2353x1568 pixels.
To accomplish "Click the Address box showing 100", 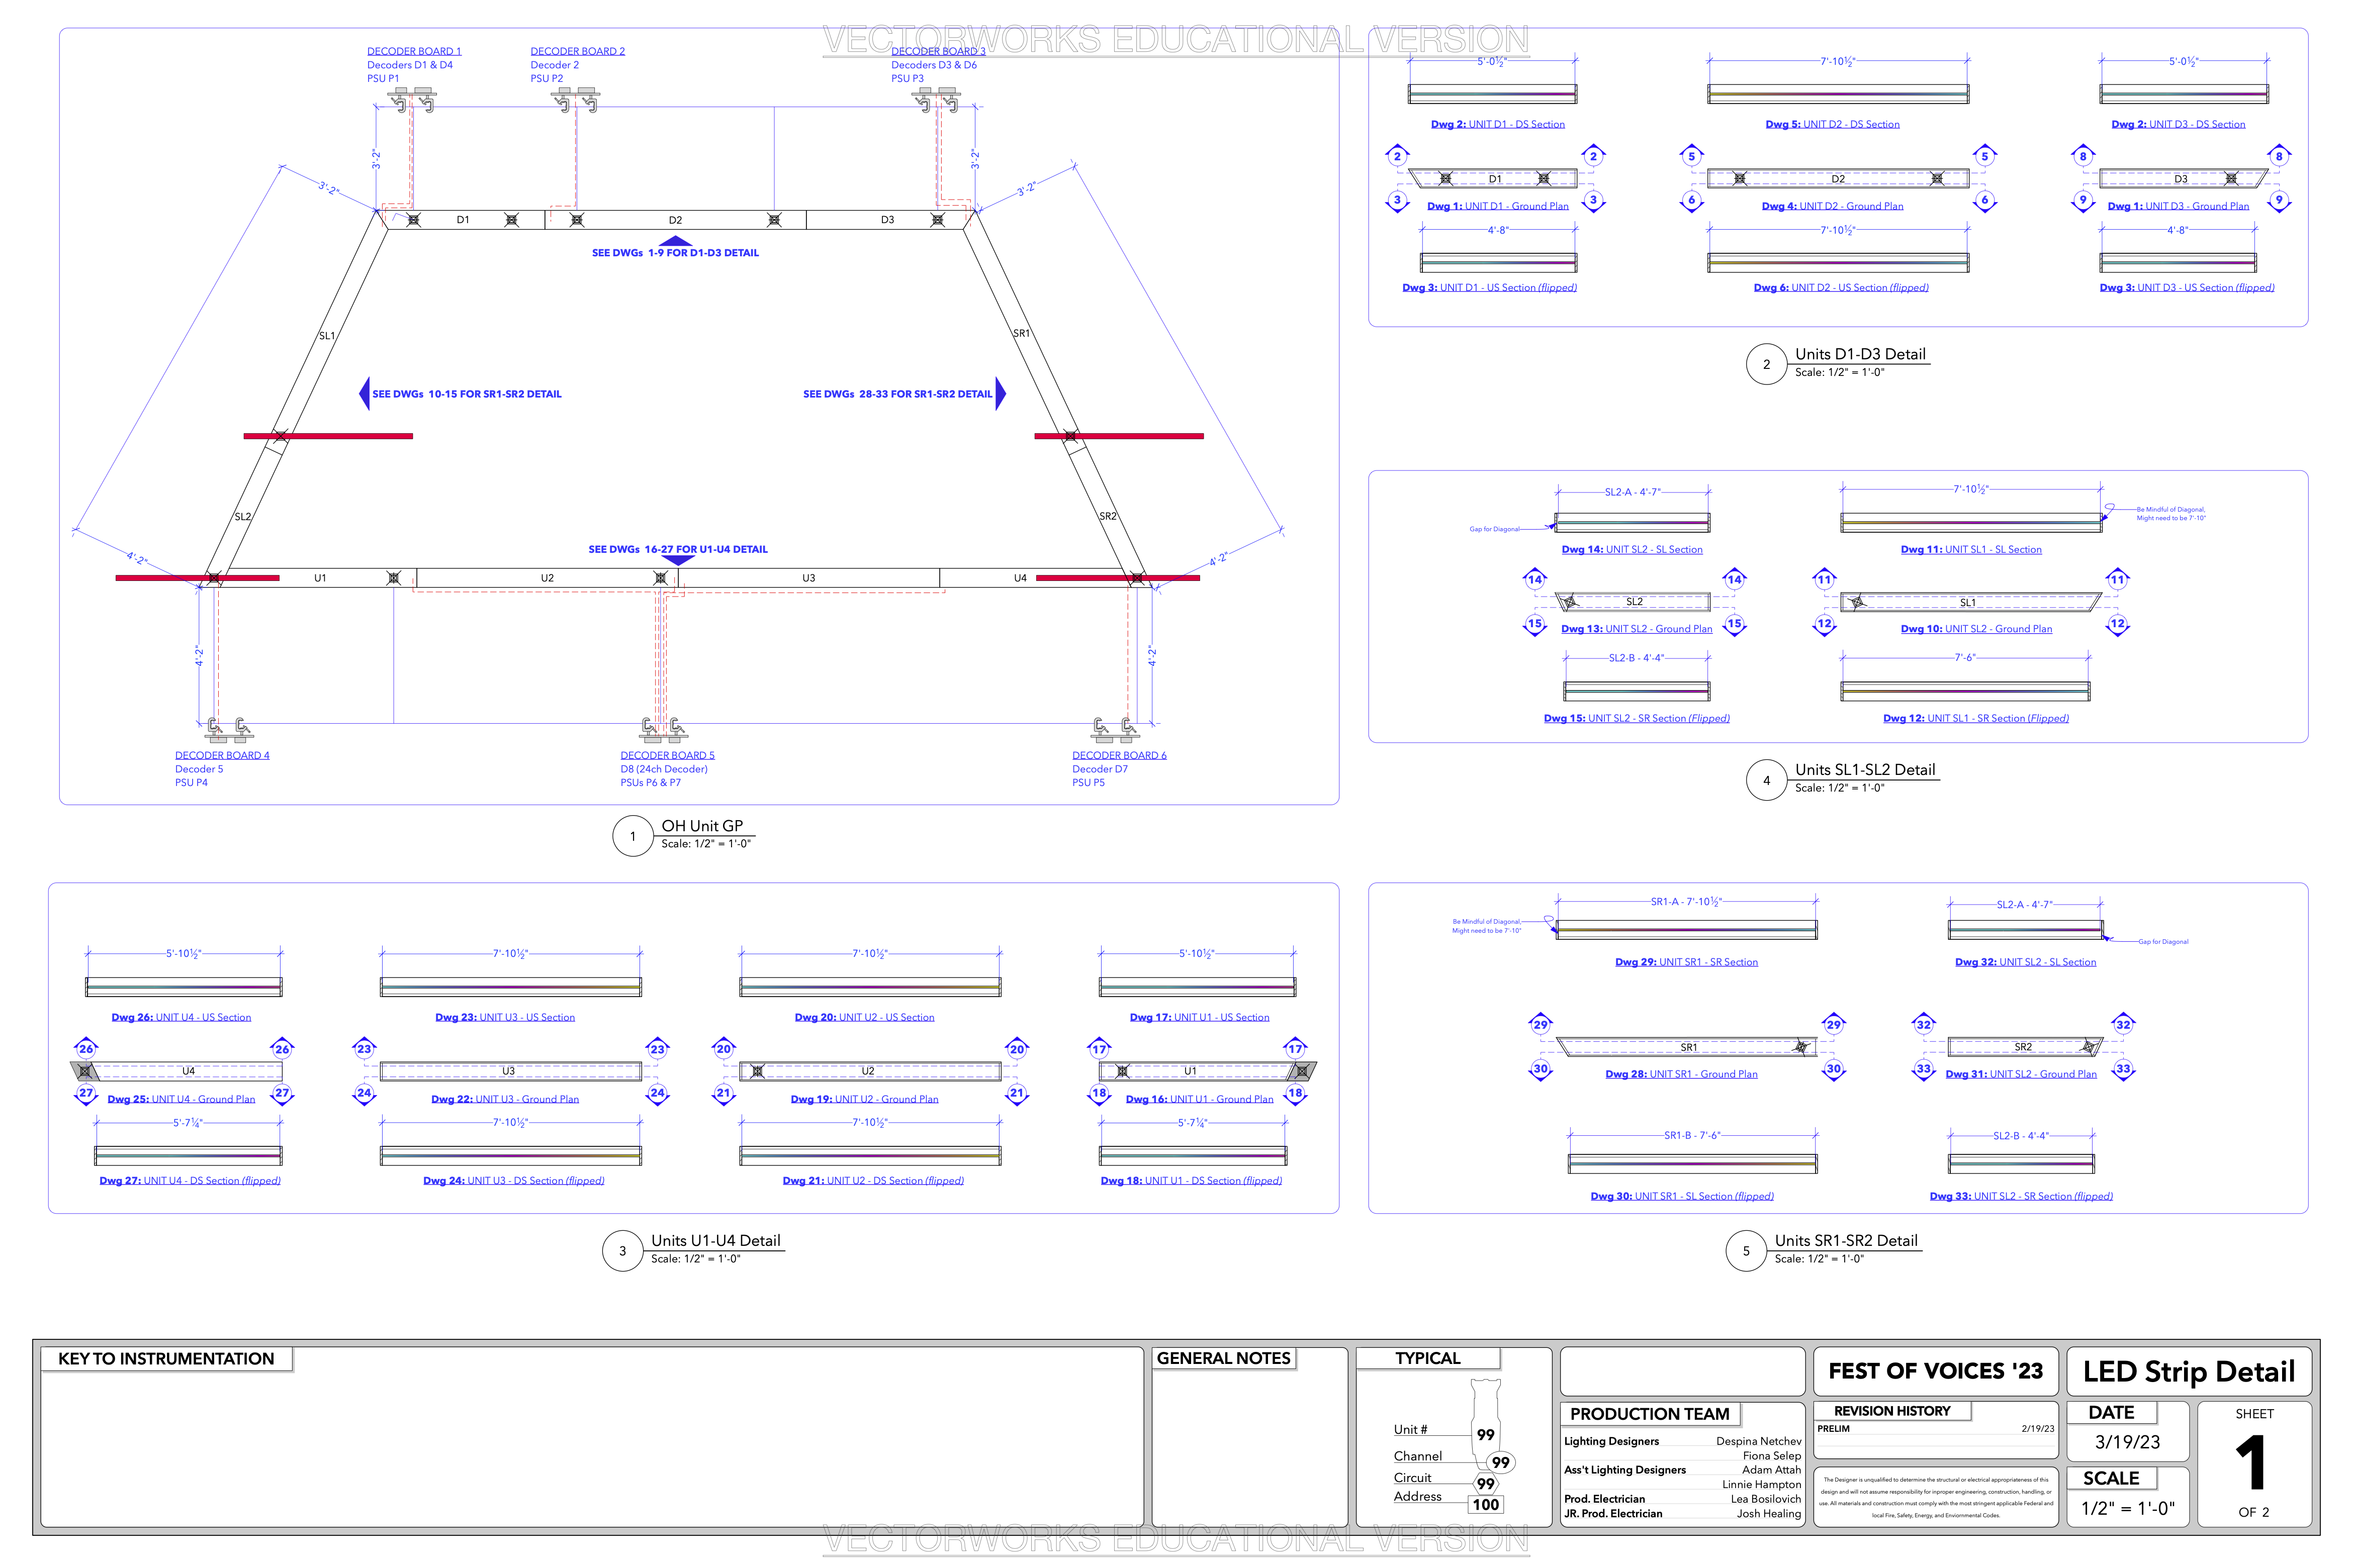I will [x=1485, y=1504].
